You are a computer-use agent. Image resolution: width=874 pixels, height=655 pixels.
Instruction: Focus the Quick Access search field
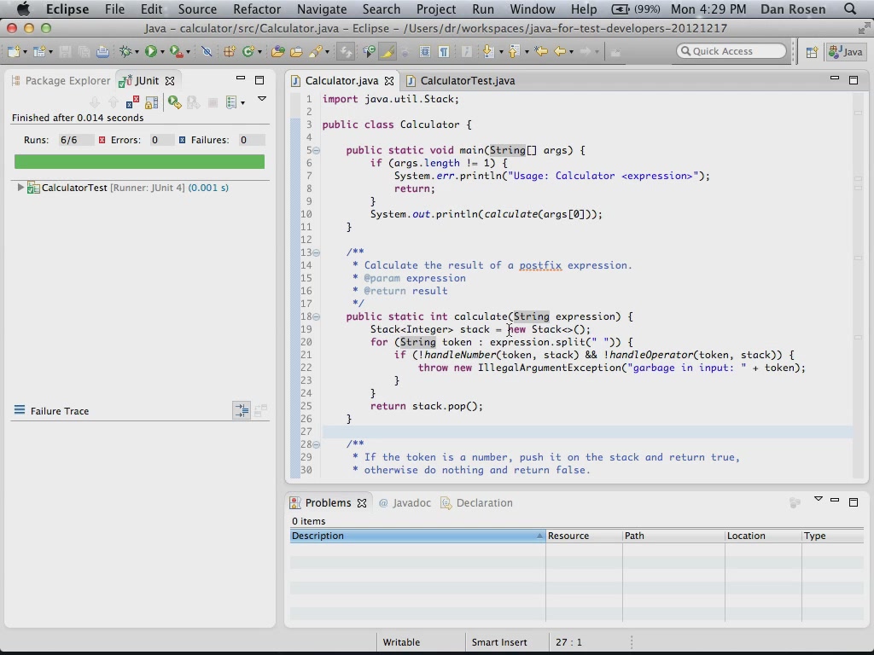pos(731,51)
